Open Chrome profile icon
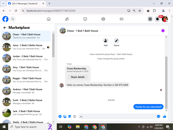The width and height of the screenshot is (173, 130). pos(163,11)
